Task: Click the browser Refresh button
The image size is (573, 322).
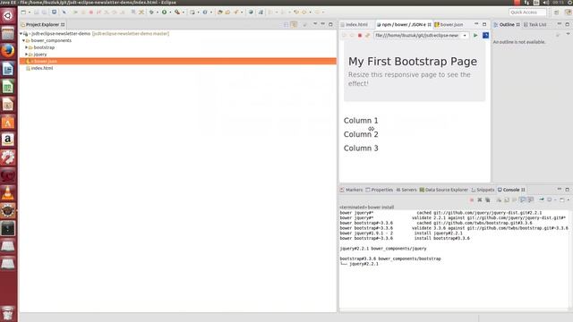Action: coord(368,36)
